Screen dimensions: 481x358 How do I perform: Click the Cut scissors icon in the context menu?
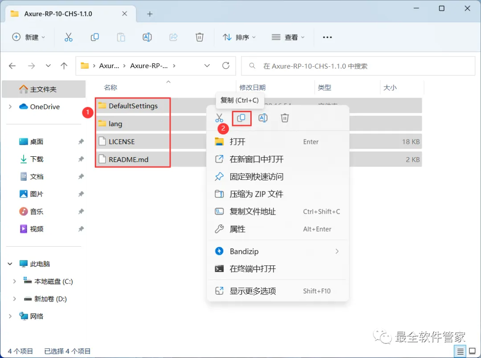pyautogui.click(x=219, y=118)
